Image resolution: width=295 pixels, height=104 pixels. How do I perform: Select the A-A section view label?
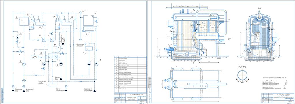259,8
